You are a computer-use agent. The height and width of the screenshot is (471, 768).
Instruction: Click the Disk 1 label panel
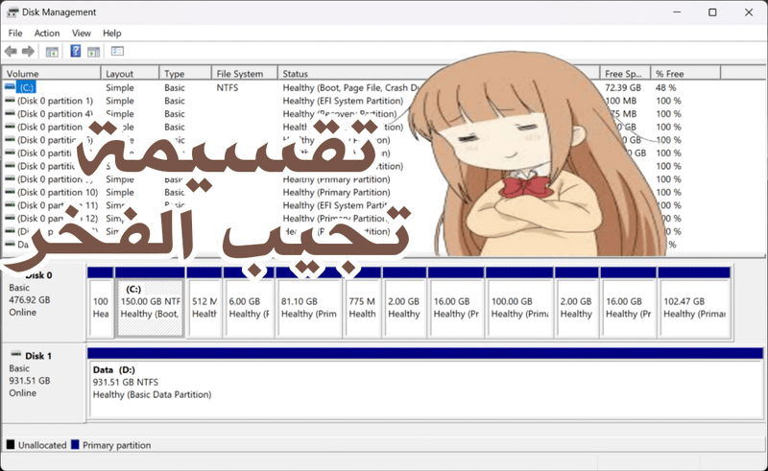pos(44,382)
